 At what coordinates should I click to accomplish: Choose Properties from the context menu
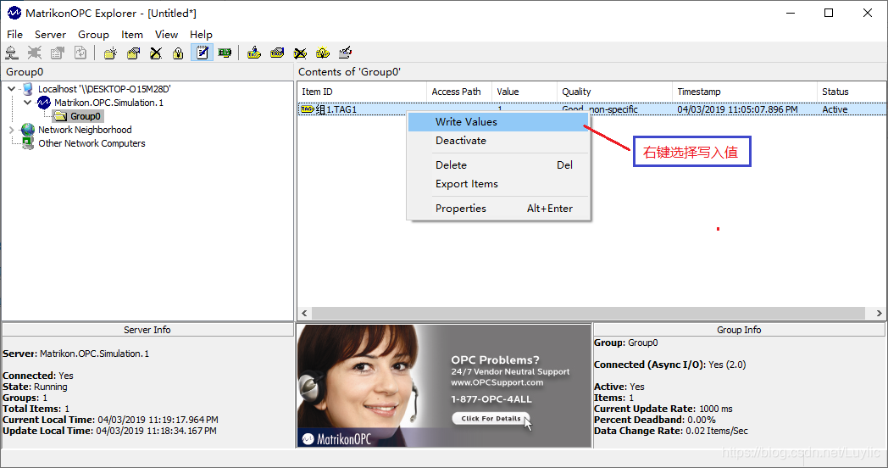[x=498, y=208]
